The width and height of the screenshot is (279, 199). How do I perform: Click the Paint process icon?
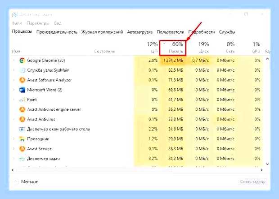click(22, 100)
